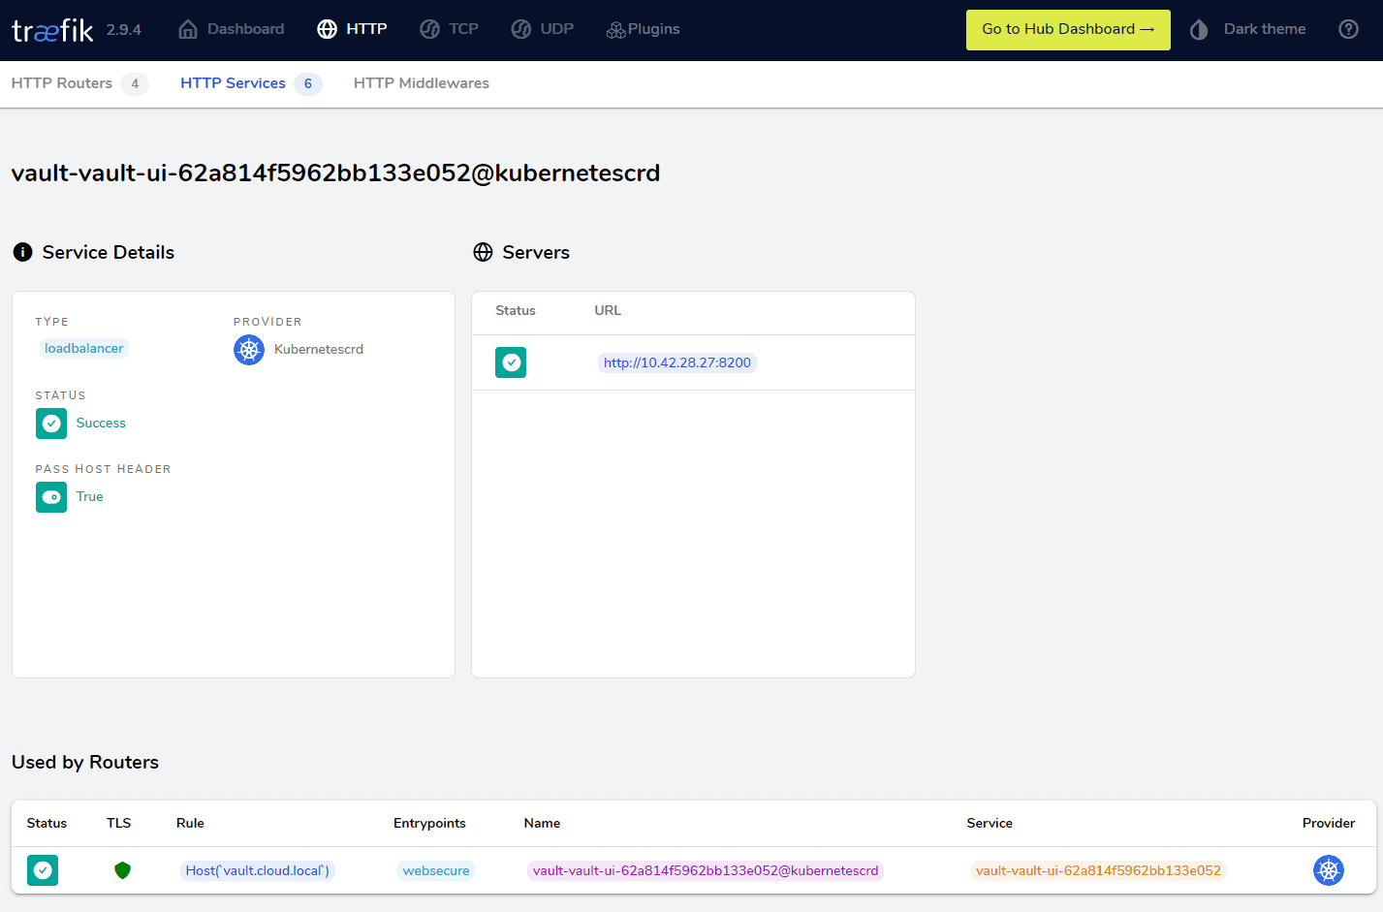Click the UDP section icon

coord(521,29)
